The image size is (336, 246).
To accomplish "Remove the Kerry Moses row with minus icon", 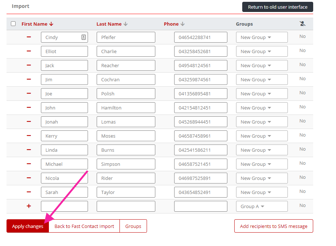I will point(29,136).
